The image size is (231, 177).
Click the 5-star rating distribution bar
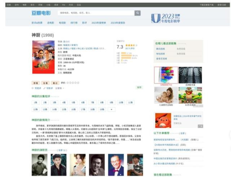tap(123, 53)
